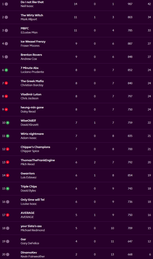
Task: Select Only time will Tel team
Action: click(x=32, y=200)
